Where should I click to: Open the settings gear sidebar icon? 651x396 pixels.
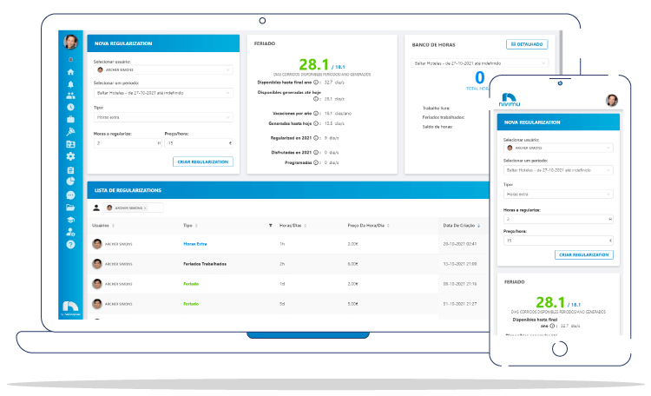click(70, 156)
